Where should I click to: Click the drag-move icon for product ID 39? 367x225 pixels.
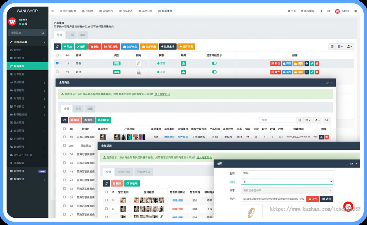321,137
